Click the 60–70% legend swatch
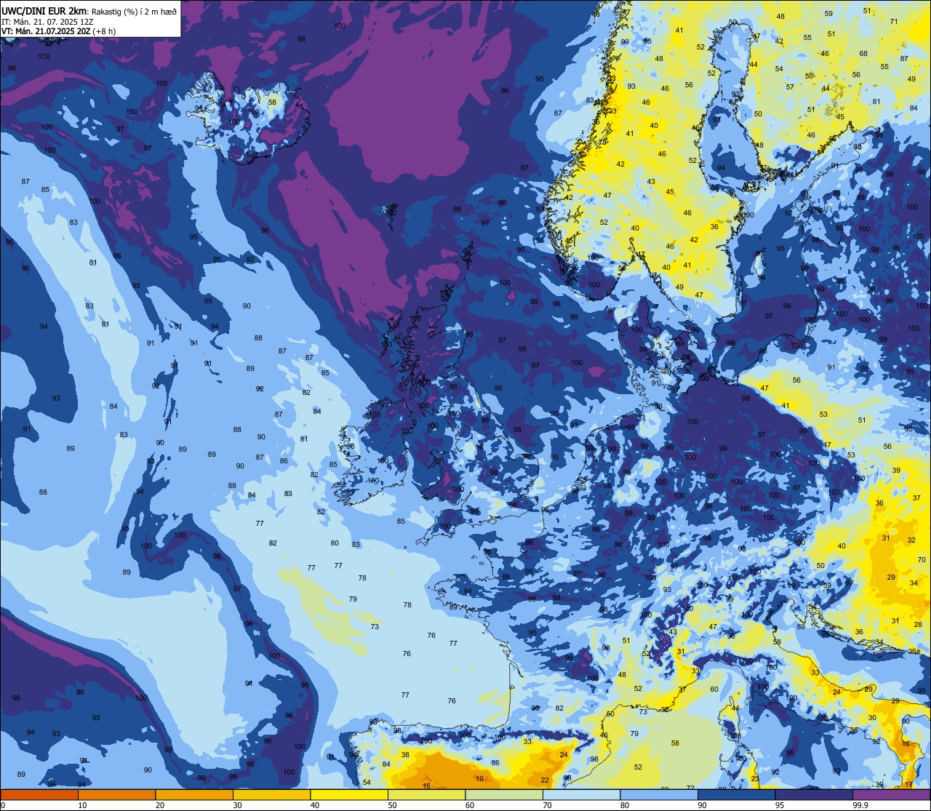The height and width of the screenshot is (811, 931). (x=504, y=795)
